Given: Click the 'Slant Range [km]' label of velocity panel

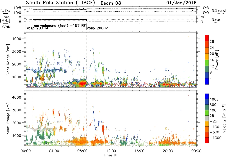Looking at the screenshot, I should coord(8,118).
